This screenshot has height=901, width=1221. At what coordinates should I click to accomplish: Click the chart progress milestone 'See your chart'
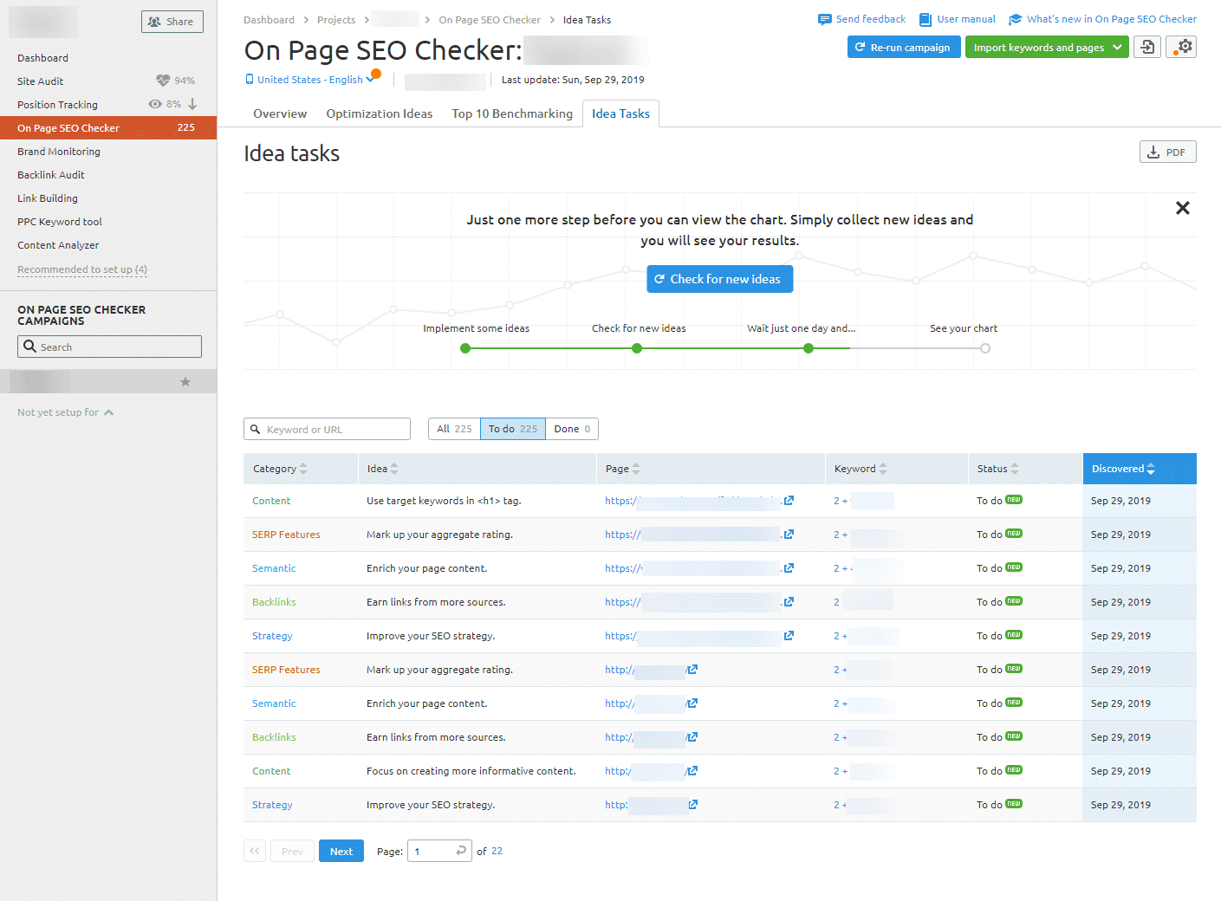point(984,347)
